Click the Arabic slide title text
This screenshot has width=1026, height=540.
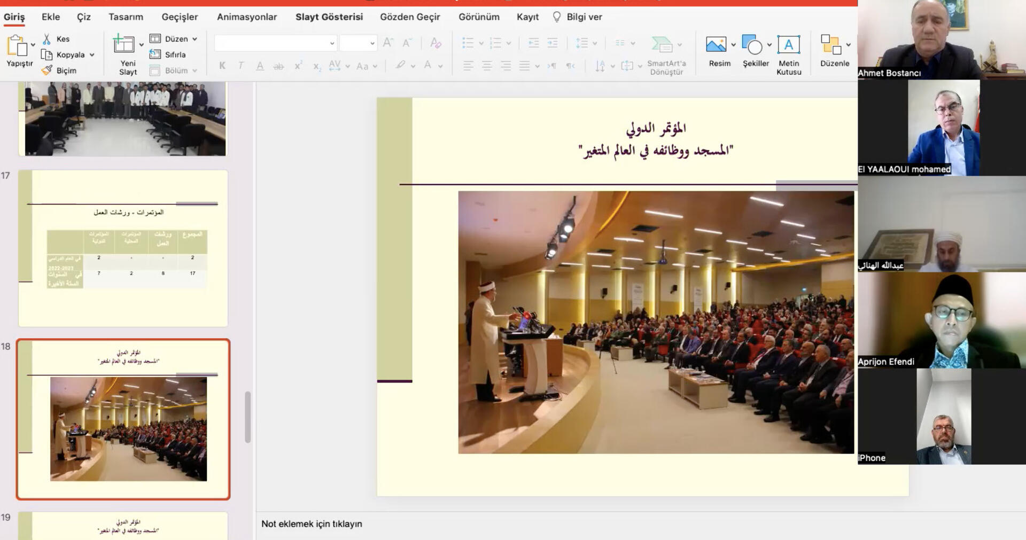[x=656, y=139]
